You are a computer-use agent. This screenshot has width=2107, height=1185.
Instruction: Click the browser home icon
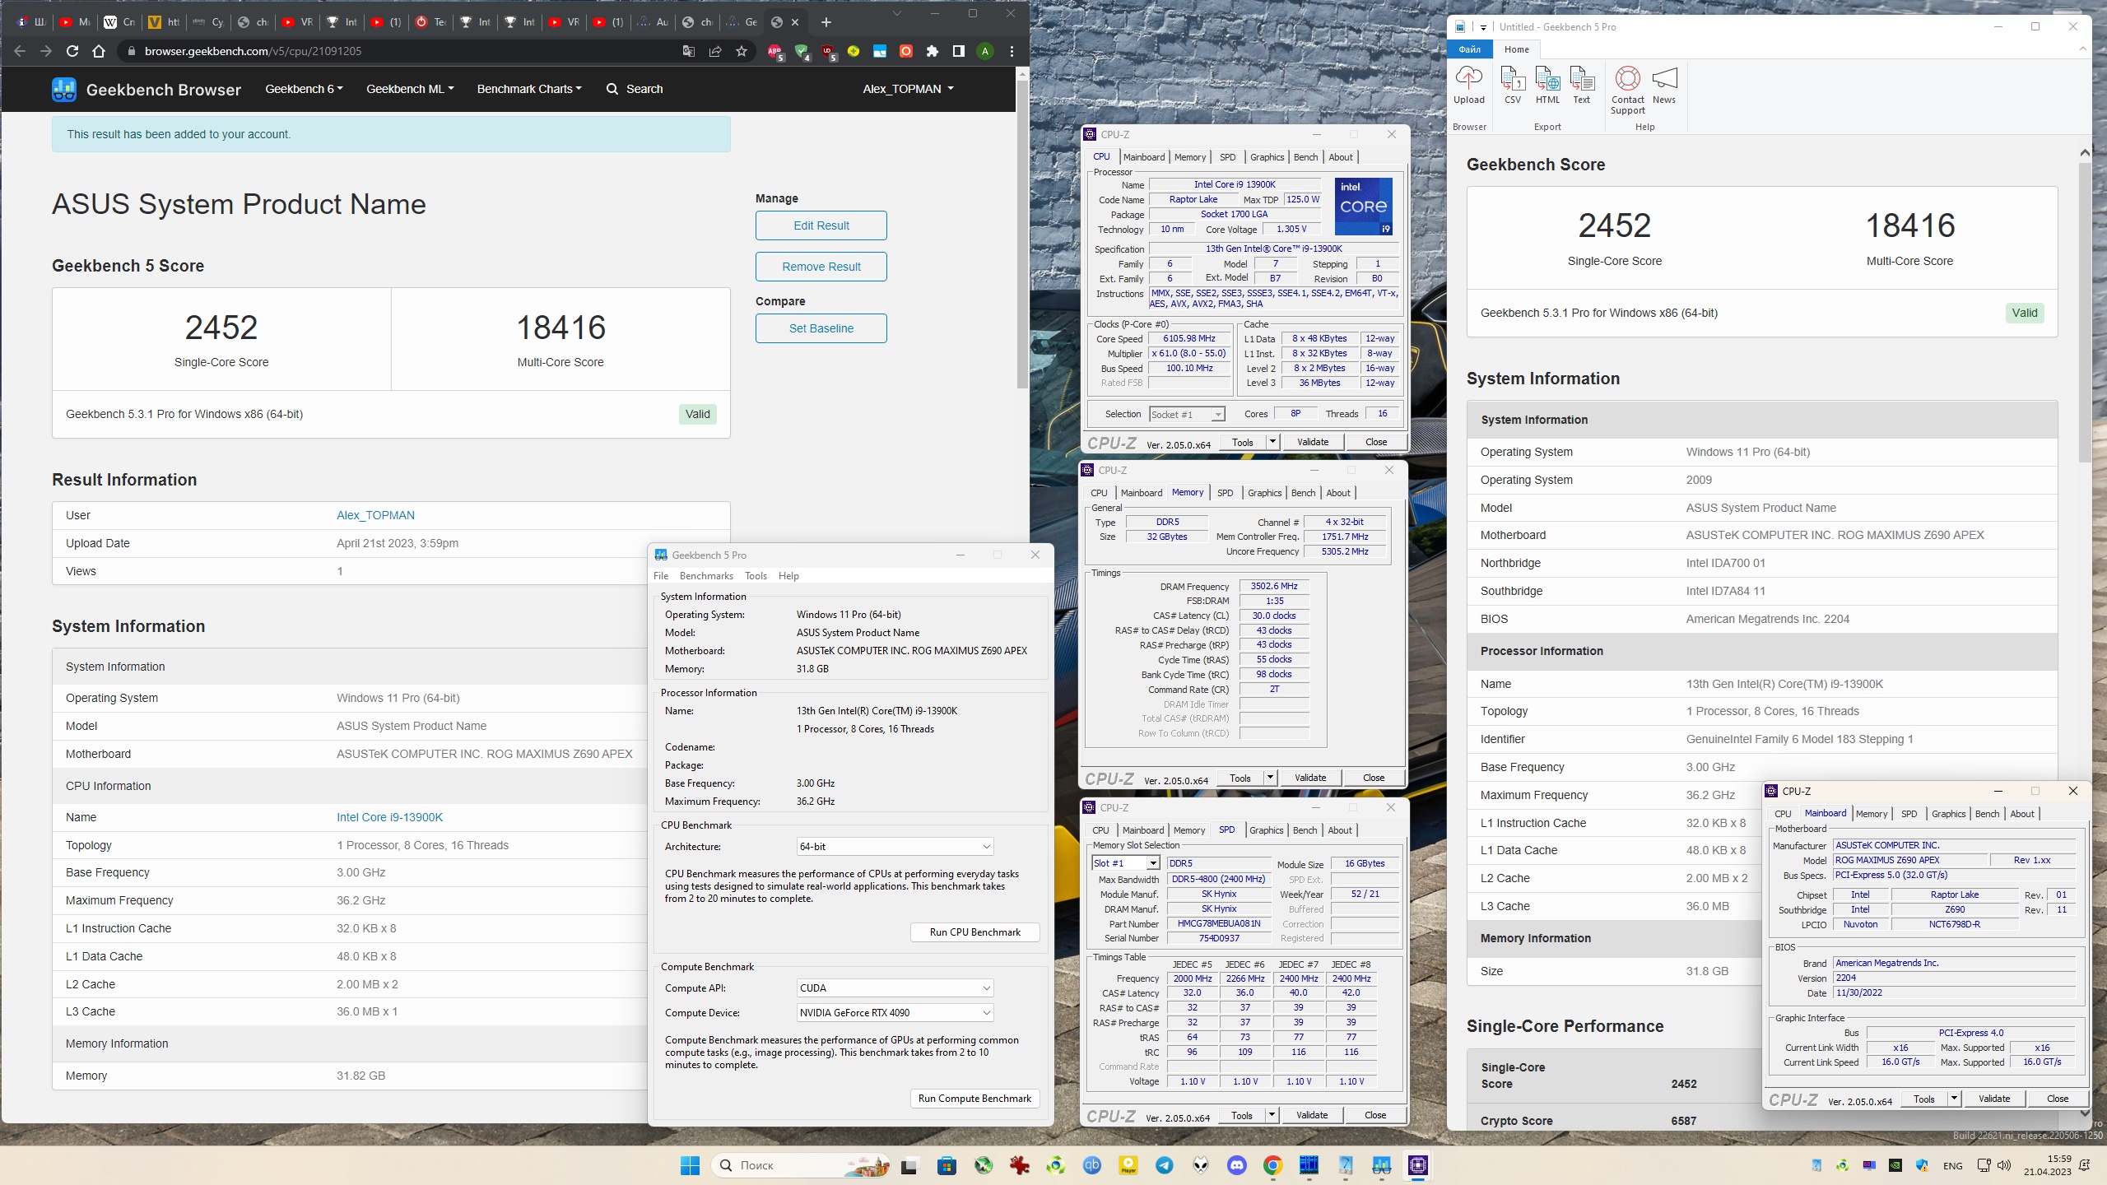pos(99,51)
